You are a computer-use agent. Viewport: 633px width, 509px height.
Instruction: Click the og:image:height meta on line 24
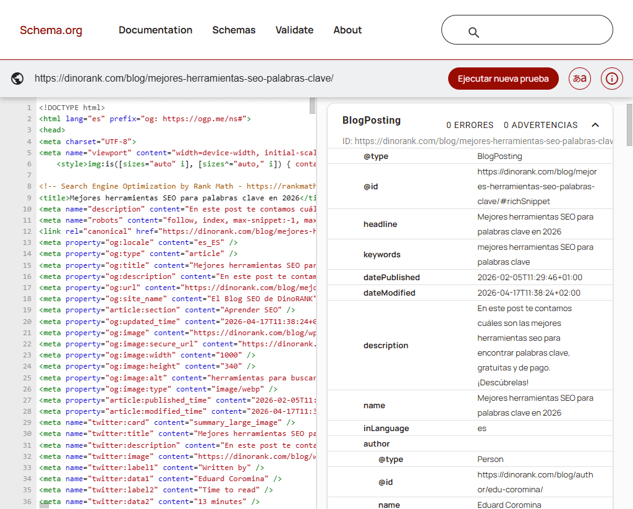point(147,366)
